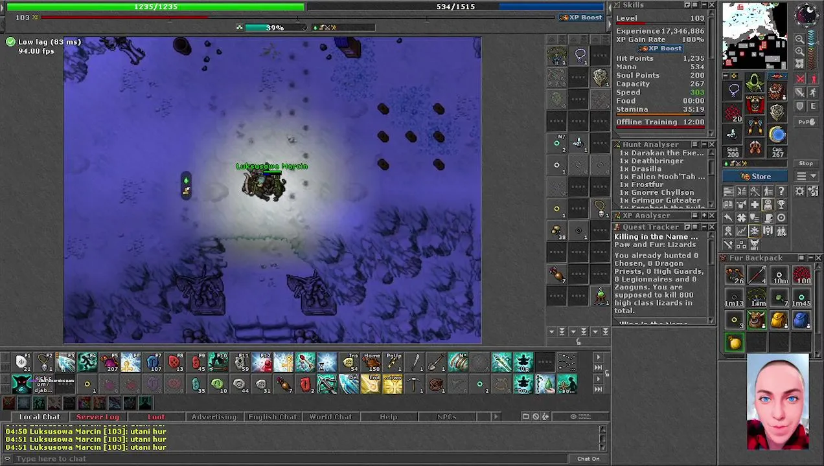This screenshot has width=824, height=466.
Task: Open the options gear icon
Action: click(x=800, y=191)
